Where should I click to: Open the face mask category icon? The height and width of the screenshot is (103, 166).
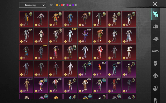click(x=155, y=63)
